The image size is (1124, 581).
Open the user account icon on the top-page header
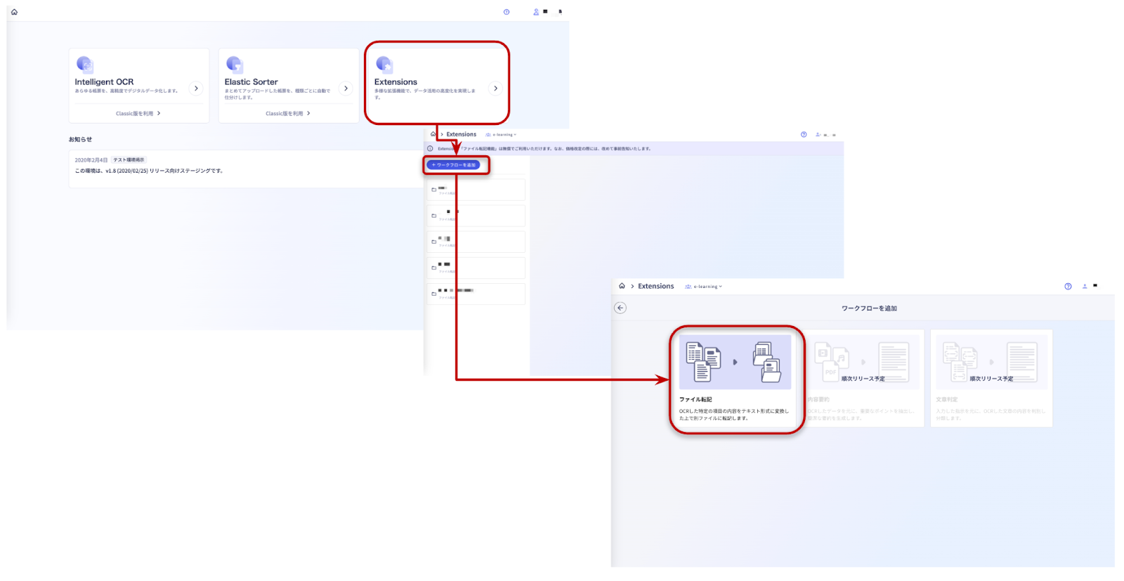point(536,12)
